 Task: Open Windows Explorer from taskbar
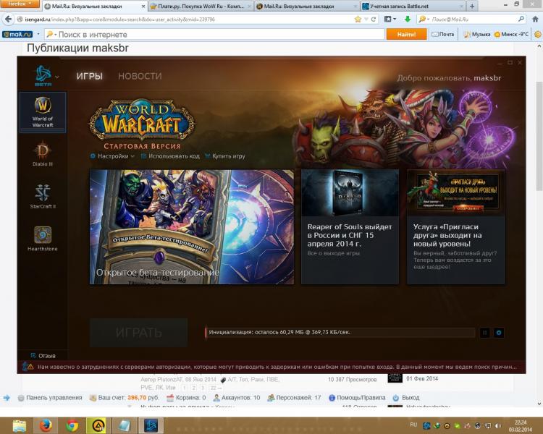20,426
